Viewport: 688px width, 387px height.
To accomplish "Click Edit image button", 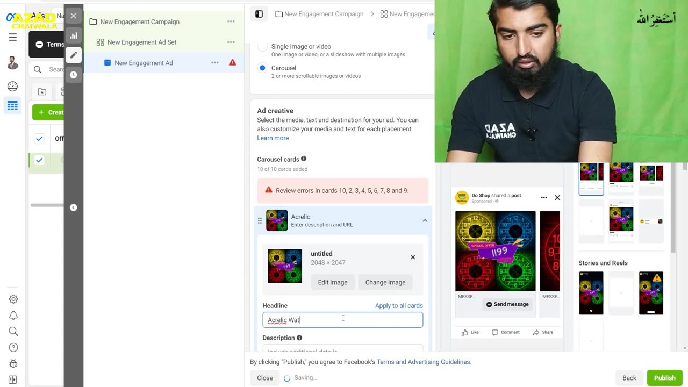I will click(333, 282).
